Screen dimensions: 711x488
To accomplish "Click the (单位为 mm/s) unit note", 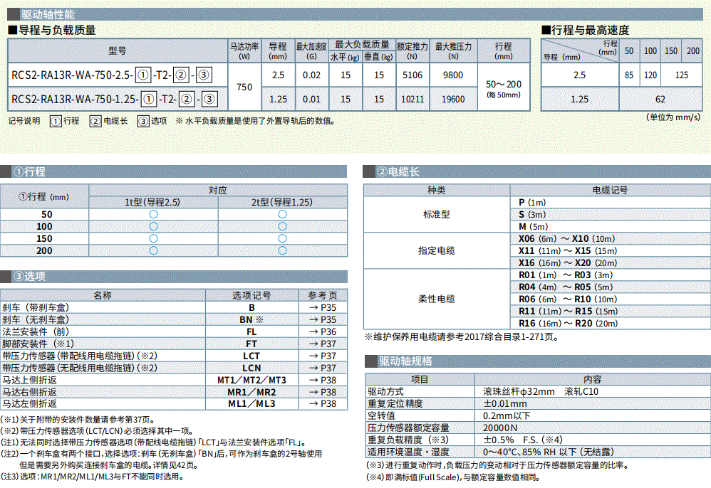I will click(673, 117).
